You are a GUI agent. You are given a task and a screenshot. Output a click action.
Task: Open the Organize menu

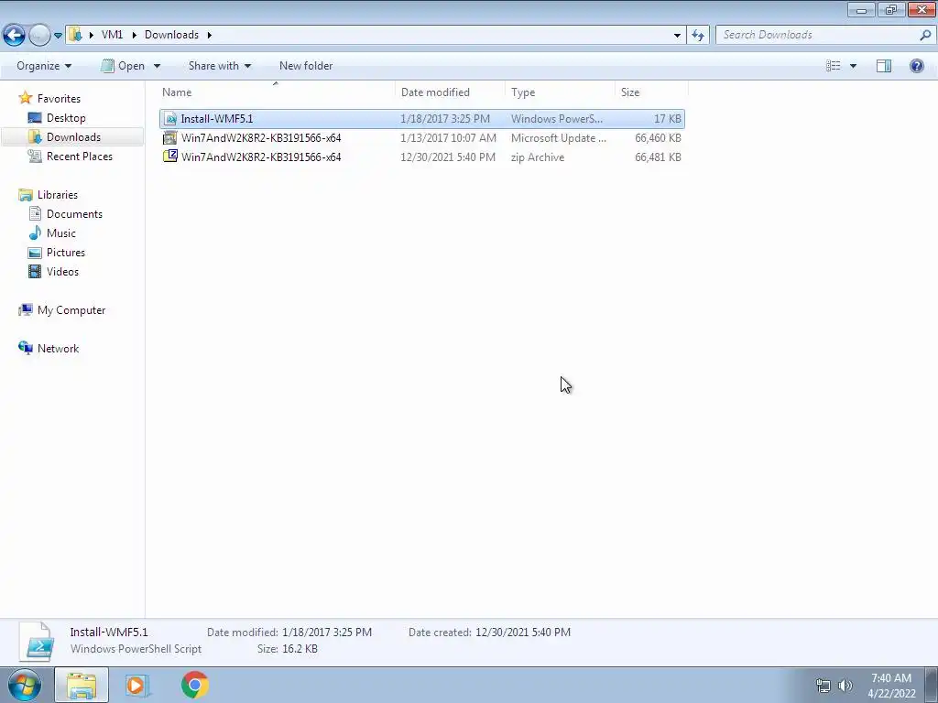click(44, 66)
